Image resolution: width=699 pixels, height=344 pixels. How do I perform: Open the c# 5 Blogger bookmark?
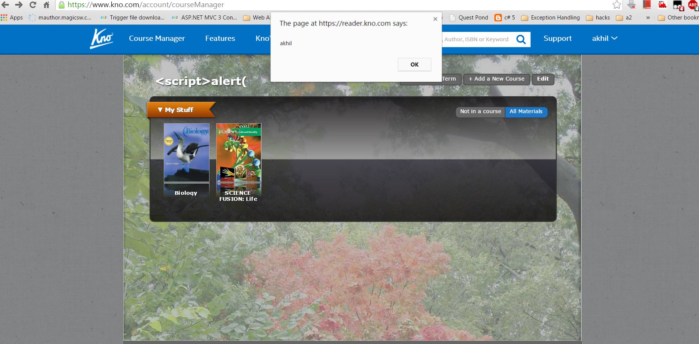coord(505,18)
